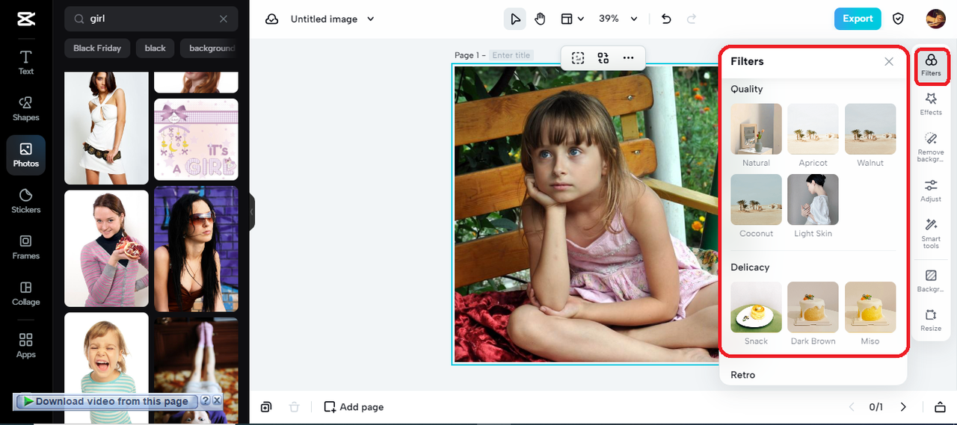957x425 pixels.
Task: Click the search field containing 'girl'
Action: 151,19
